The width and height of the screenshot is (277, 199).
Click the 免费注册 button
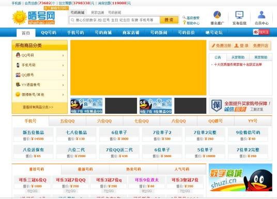tap(222, 45)
